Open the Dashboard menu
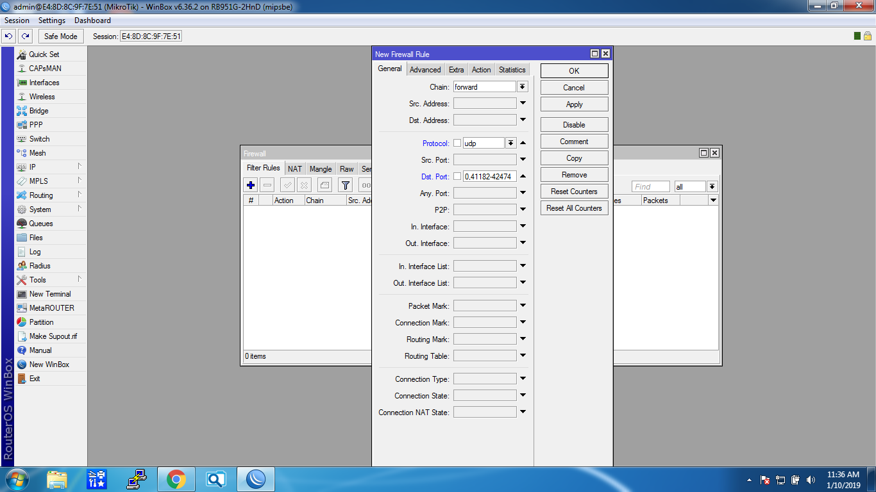Screen dimensions: 876x492 point(92,20)
